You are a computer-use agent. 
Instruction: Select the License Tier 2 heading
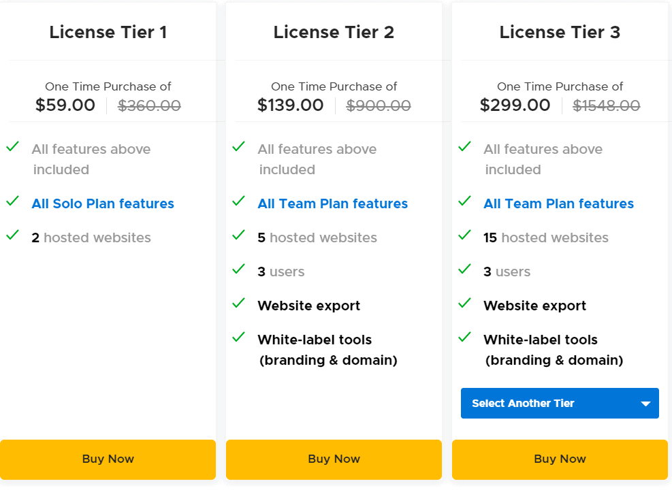click(x=334, y=32)
